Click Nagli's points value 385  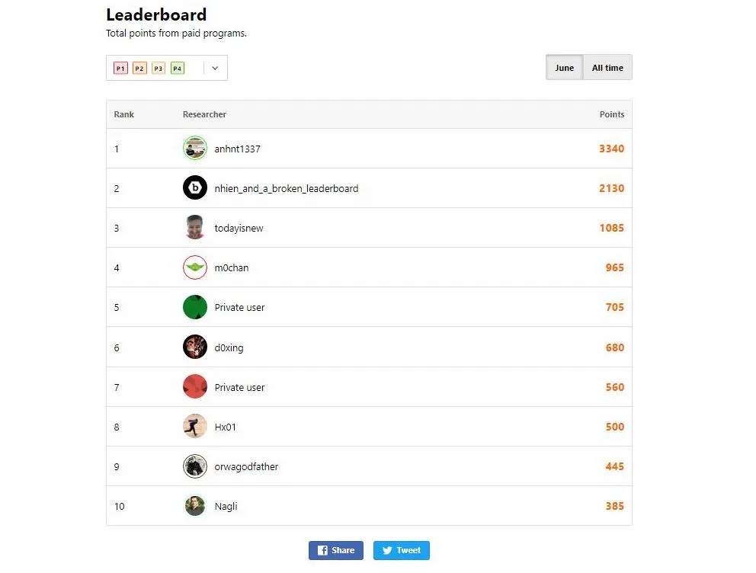tap(614, 506)
